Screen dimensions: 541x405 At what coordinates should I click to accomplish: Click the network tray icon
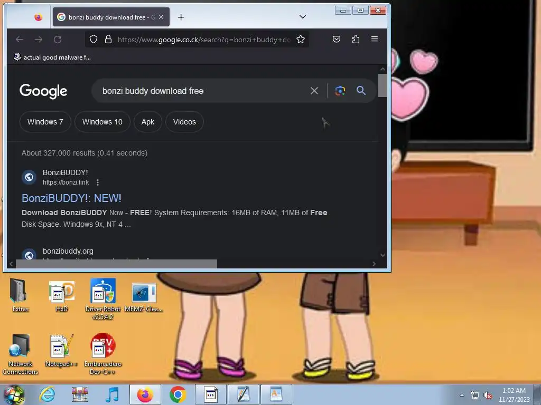click(x=475, y=396)
